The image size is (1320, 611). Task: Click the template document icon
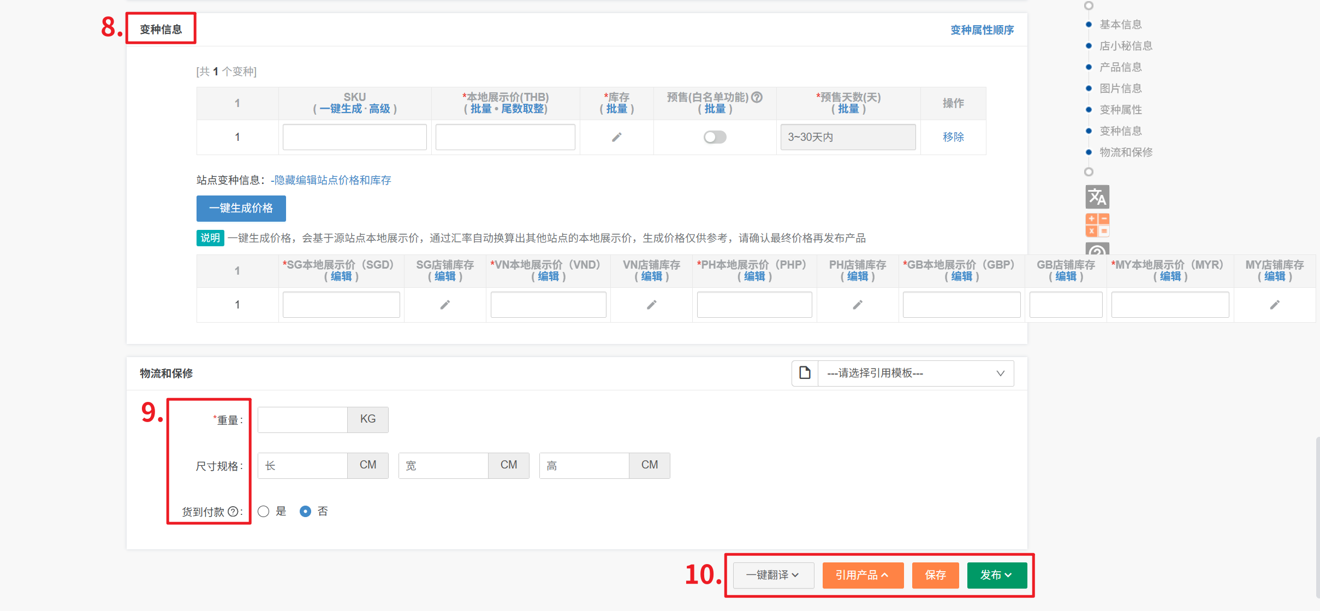coord(805,373)
